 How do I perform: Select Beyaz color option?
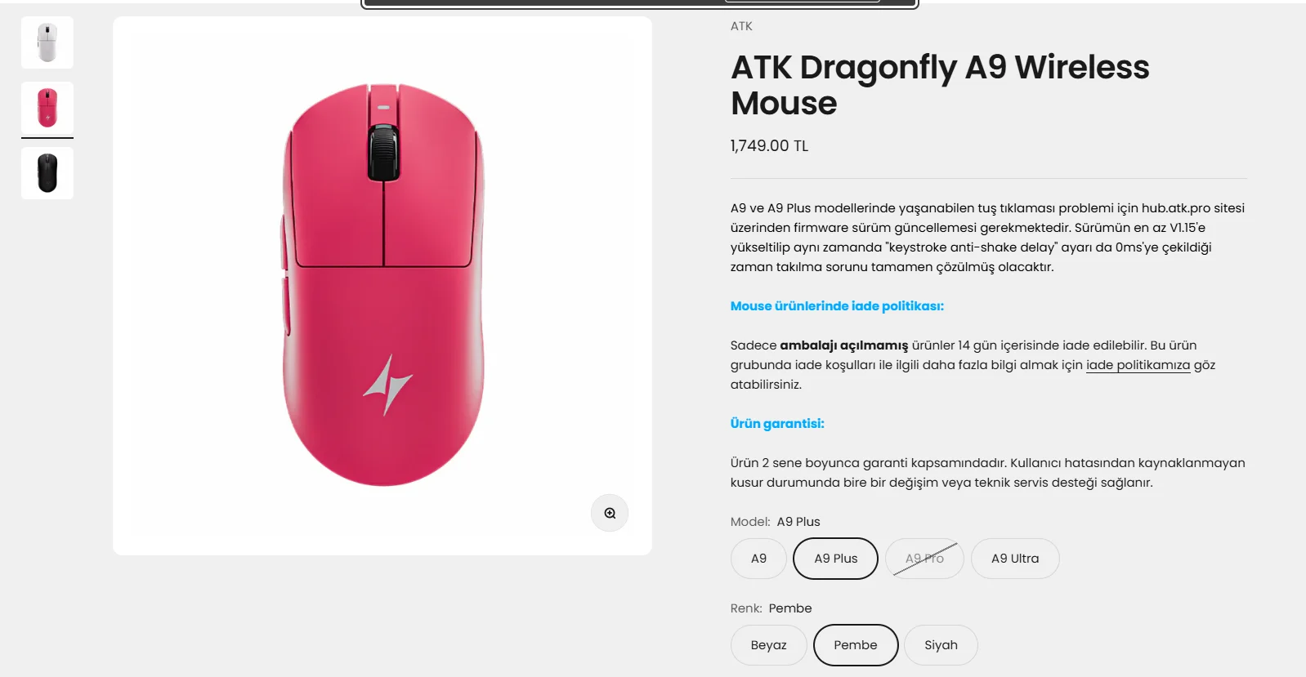click(x=768, y=645)
